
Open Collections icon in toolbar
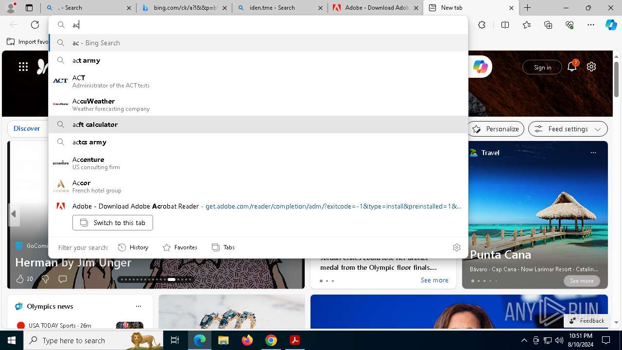pos(548,25)
